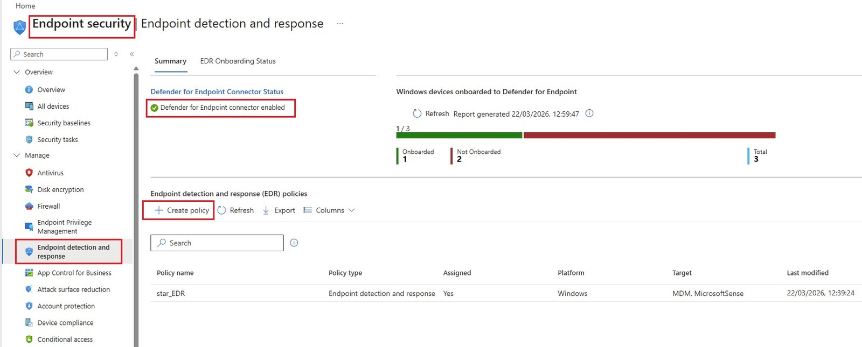Open Conditional access in sidebar

[x=65, y=339]
